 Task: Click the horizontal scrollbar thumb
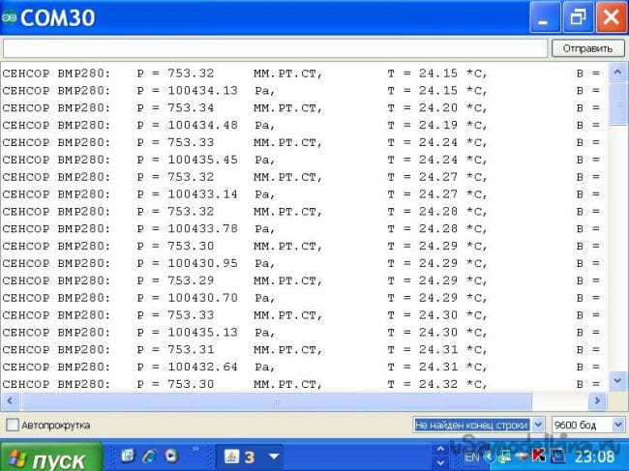[x=276, y=399]
